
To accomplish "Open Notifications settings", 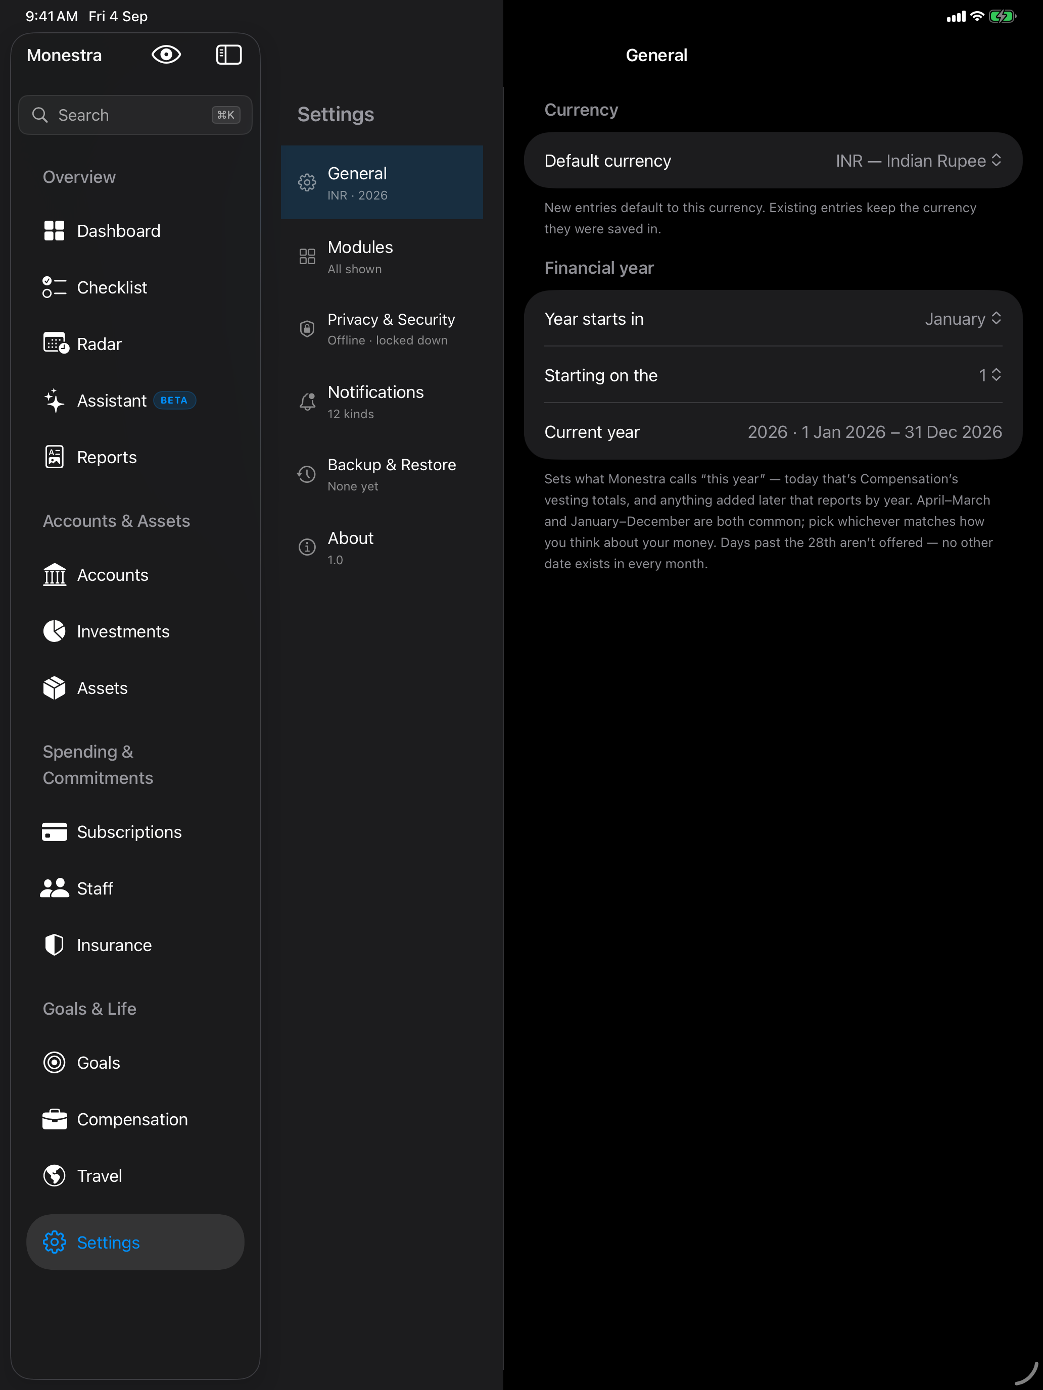I will point(382,402).
